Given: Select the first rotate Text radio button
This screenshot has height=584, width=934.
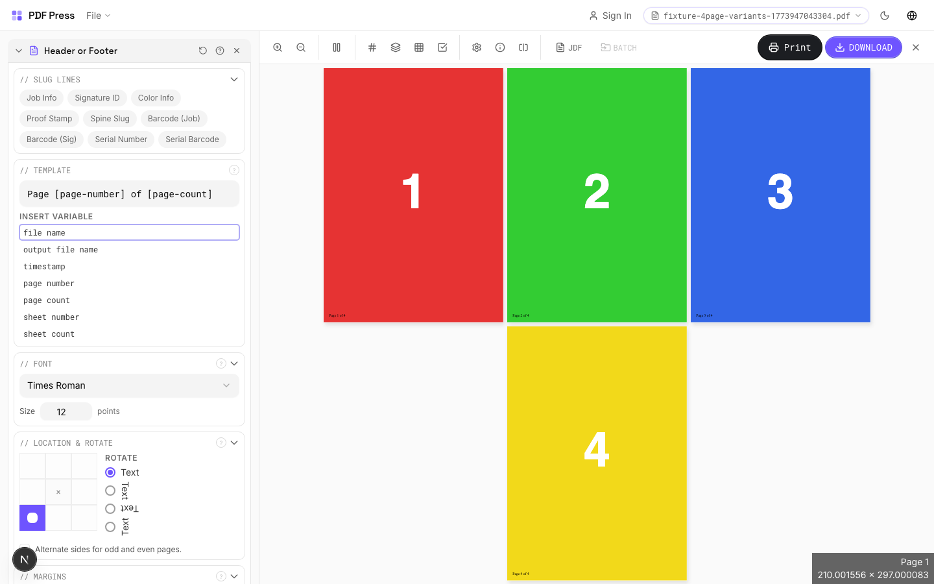Looking at the screenshot, I should (110, 472).
